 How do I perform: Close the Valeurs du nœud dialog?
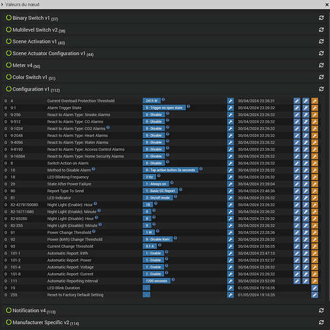click(x=327, y=5)
